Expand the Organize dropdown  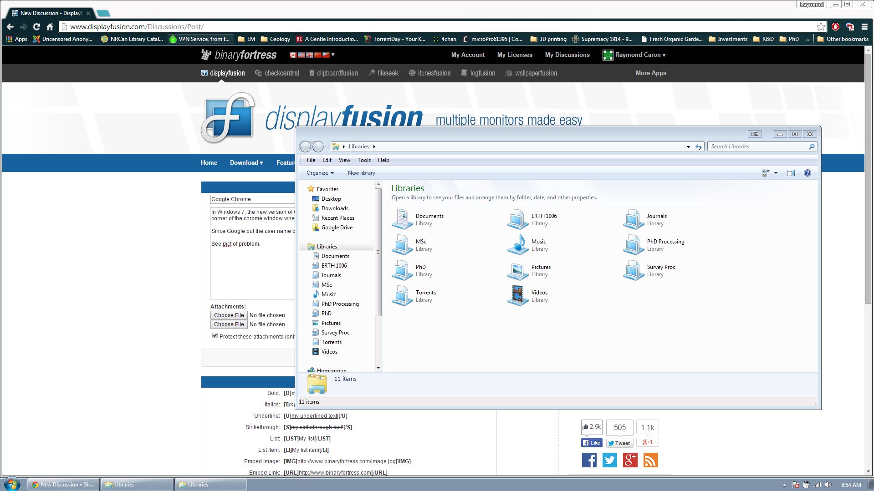(x=320, y=173)
